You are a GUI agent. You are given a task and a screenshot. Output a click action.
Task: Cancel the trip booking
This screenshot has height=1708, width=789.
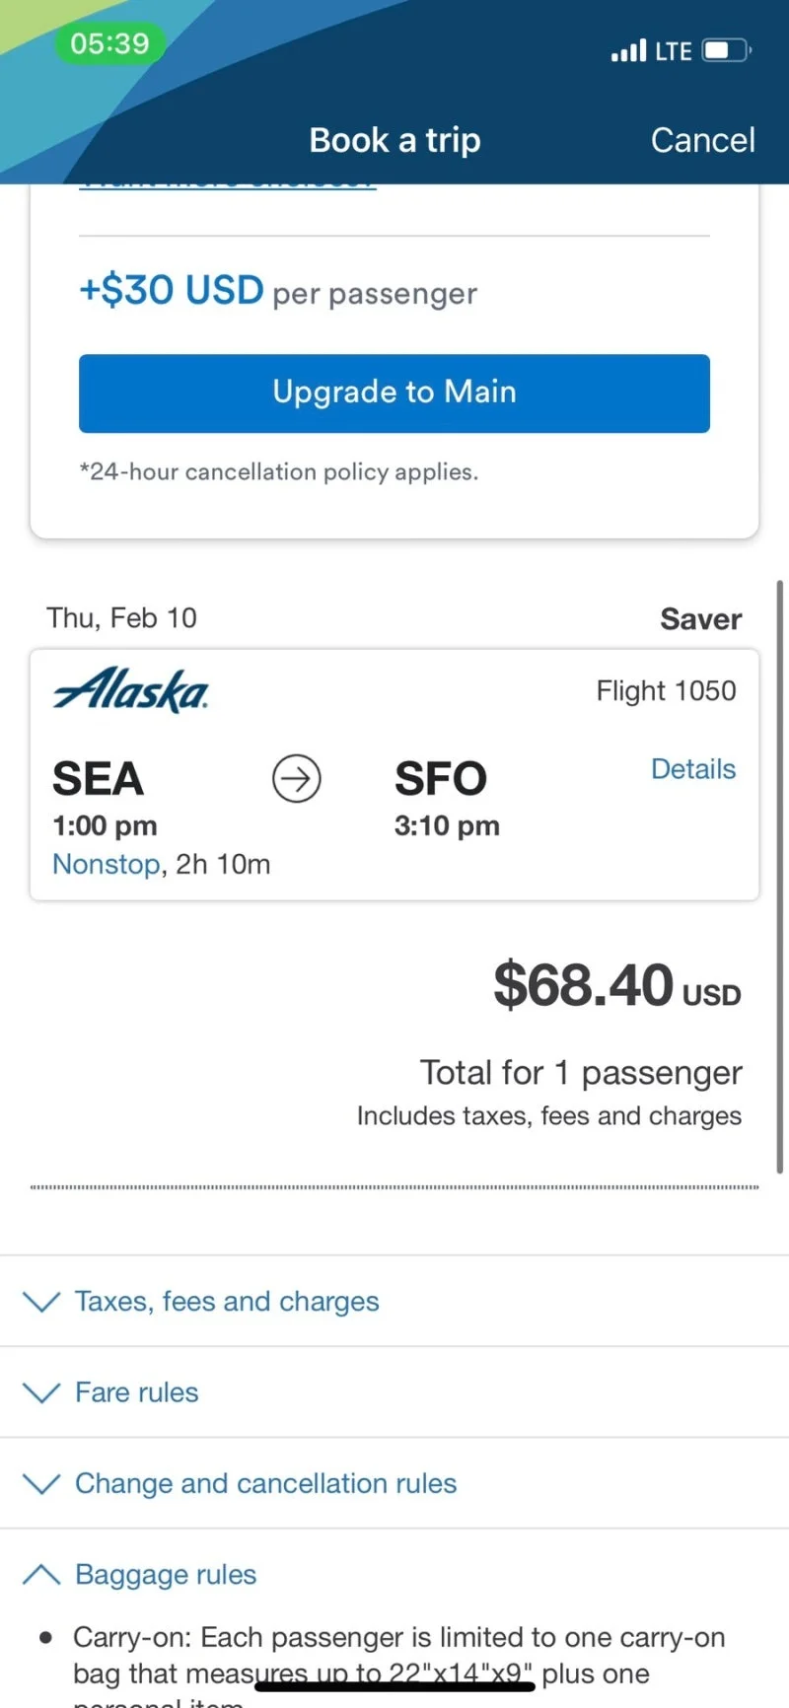pyautogui.click(x=703, y=140)
